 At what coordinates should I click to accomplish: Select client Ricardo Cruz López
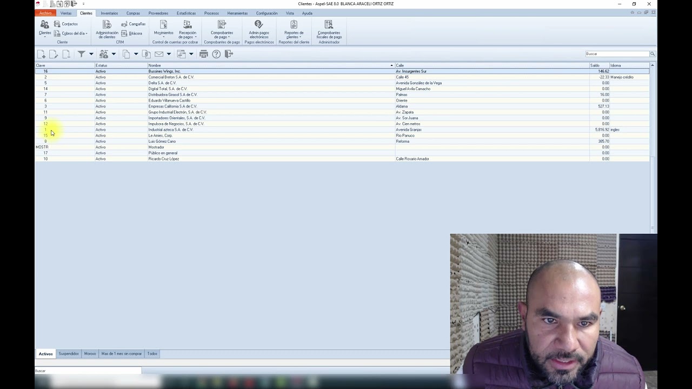pos(342,159)
